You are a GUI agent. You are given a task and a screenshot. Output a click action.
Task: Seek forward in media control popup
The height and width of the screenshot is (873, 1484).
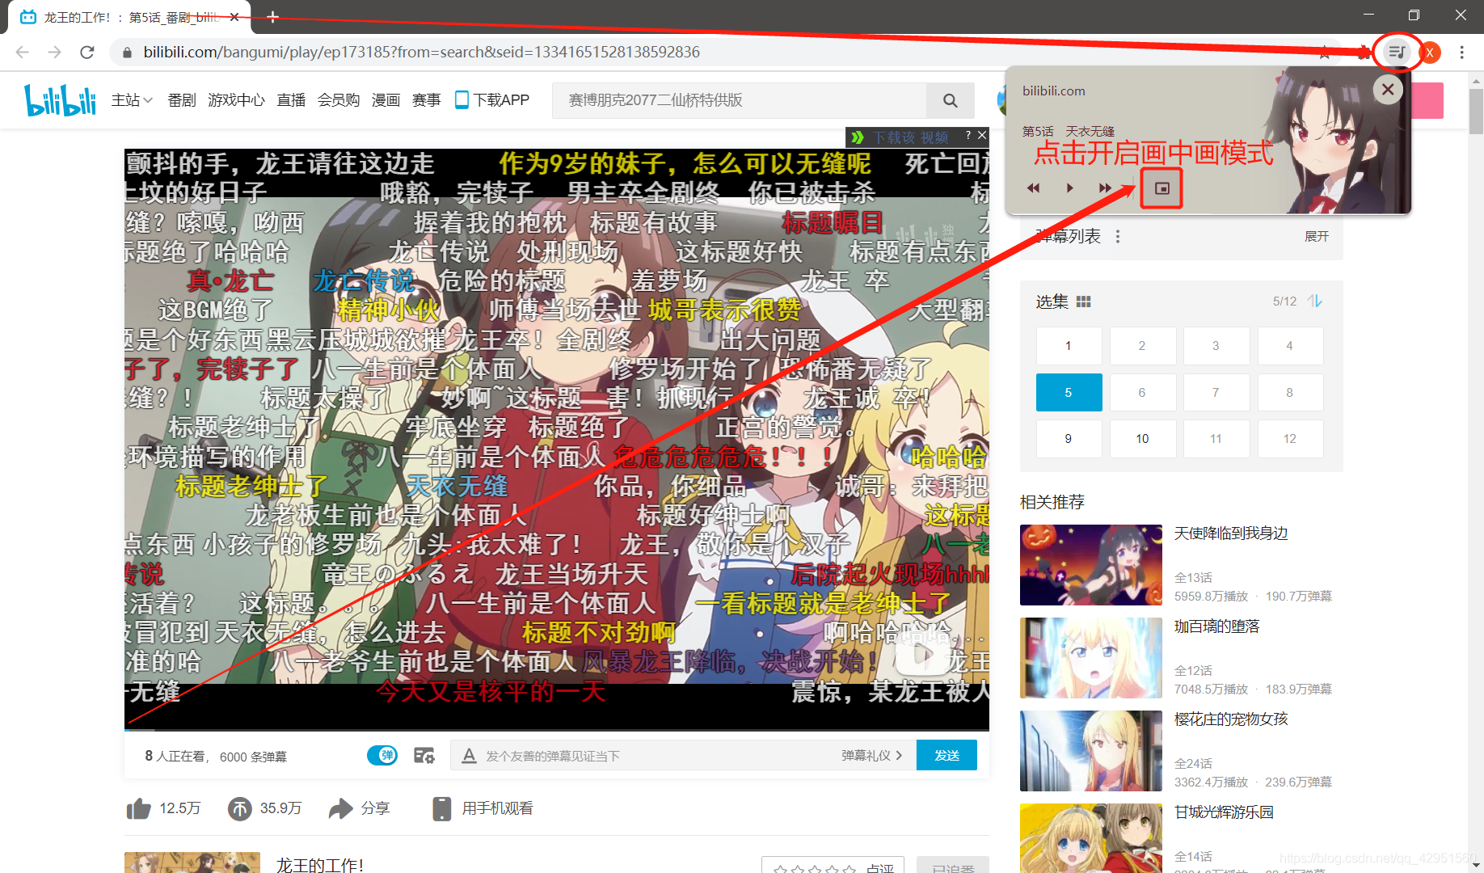coord(1105,188)
